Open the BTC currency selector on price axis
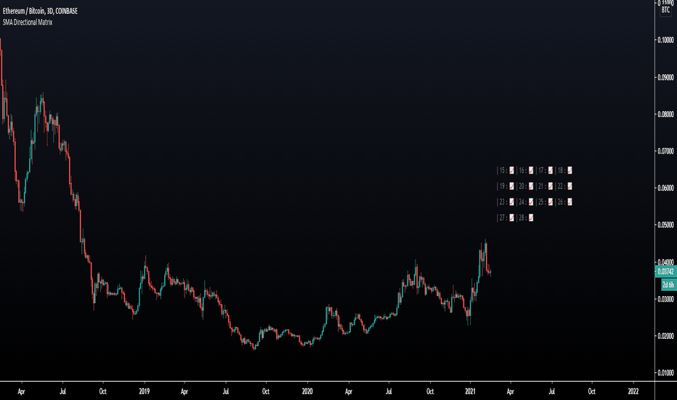677x400 pixels. [x=665, y=10]
